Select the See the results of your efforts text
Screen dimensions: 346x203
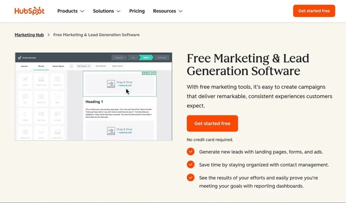pyautogui.click(x=258, y=182)
